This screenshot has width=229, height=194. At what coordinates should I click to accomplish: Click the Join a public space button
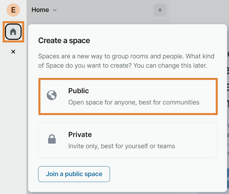tap(74, 174)
